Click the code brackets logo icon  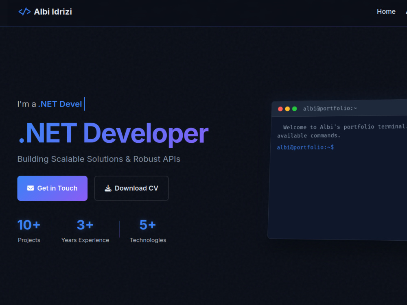(24, 12)
